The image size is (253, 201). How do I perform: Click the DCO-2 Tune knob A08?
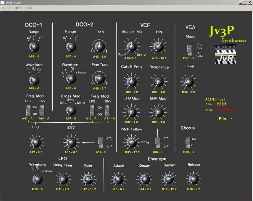pos(99,47)
